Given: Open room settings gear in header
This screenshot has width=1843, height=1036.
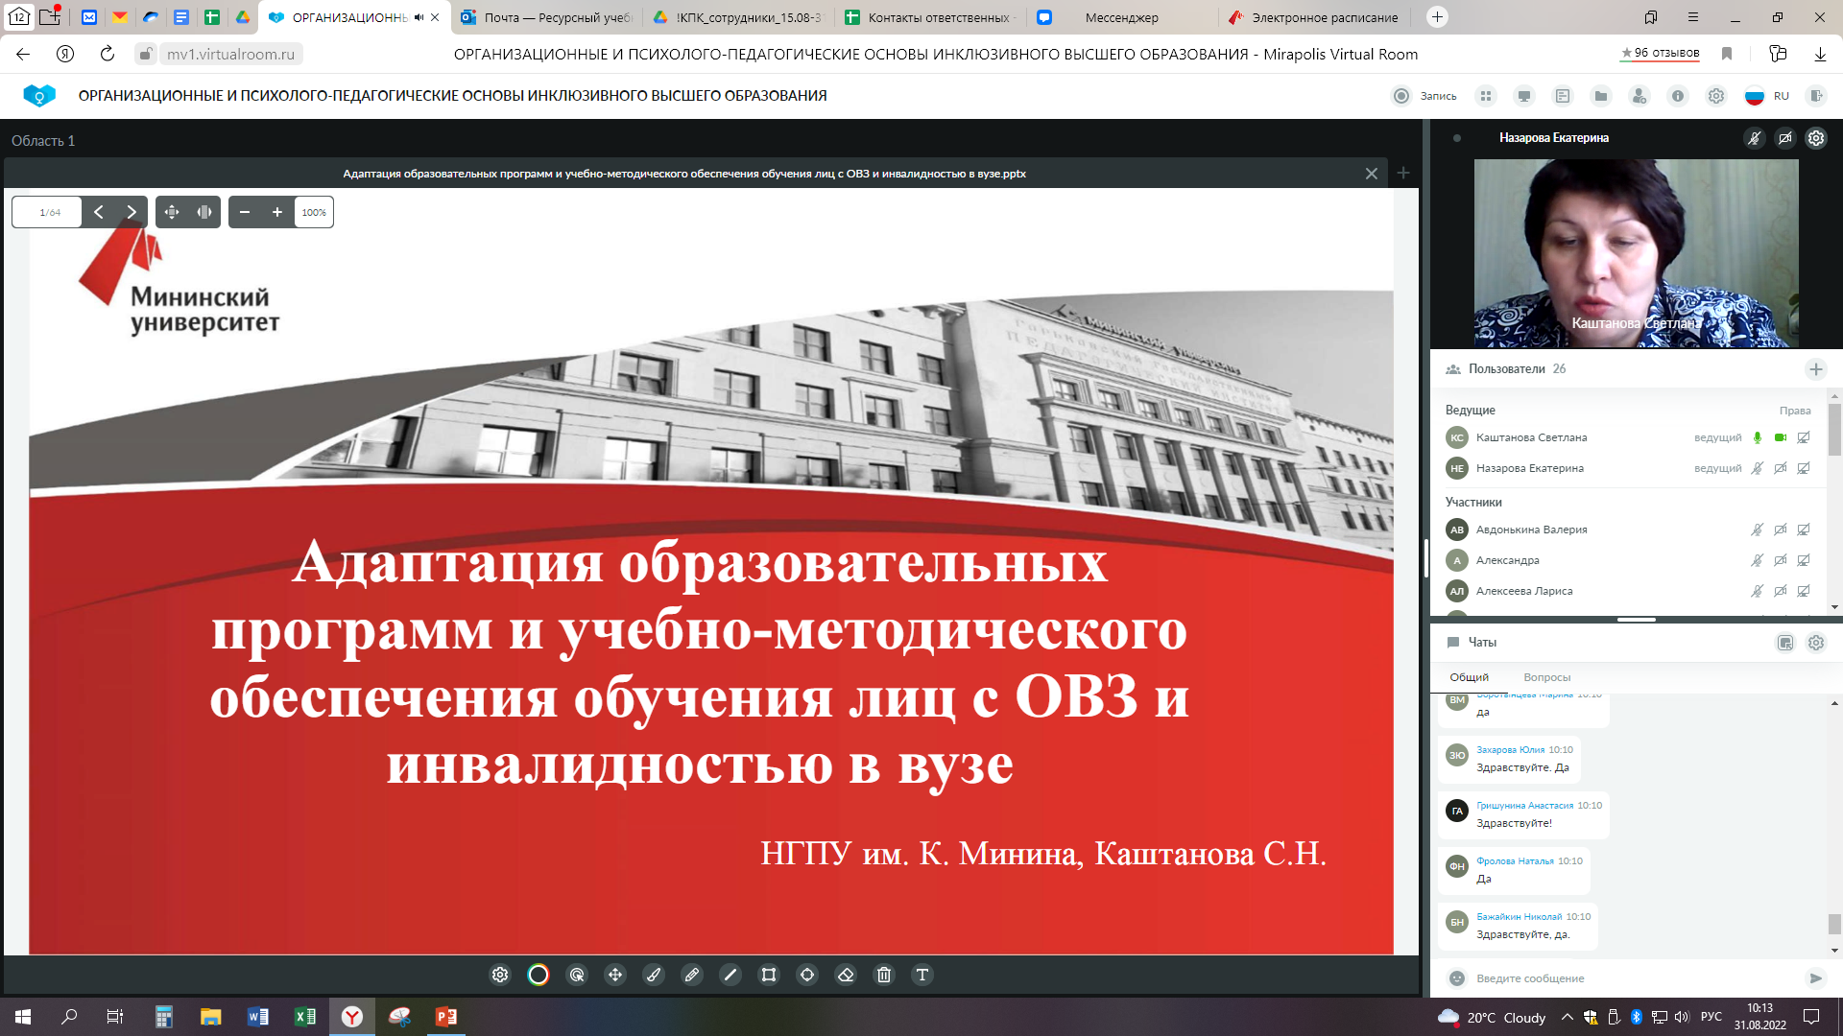Looking at the screenshot, I should [1716, 96].
